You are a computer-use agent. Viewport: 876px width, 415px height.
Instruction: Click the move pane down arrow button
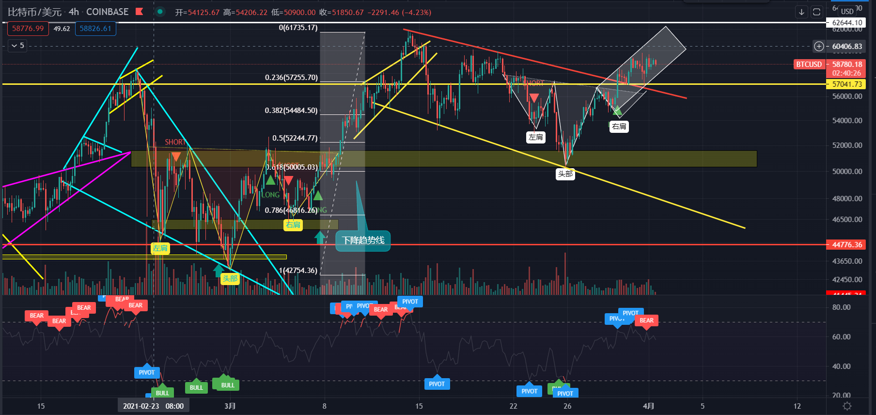click(801, 12)
